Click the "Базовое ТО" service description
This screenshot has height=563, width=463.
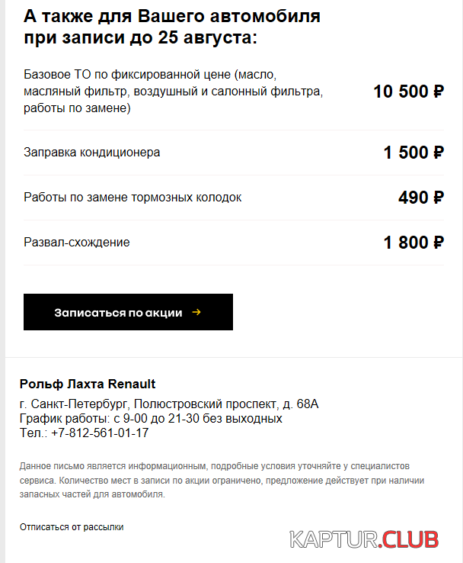(175, 92)
